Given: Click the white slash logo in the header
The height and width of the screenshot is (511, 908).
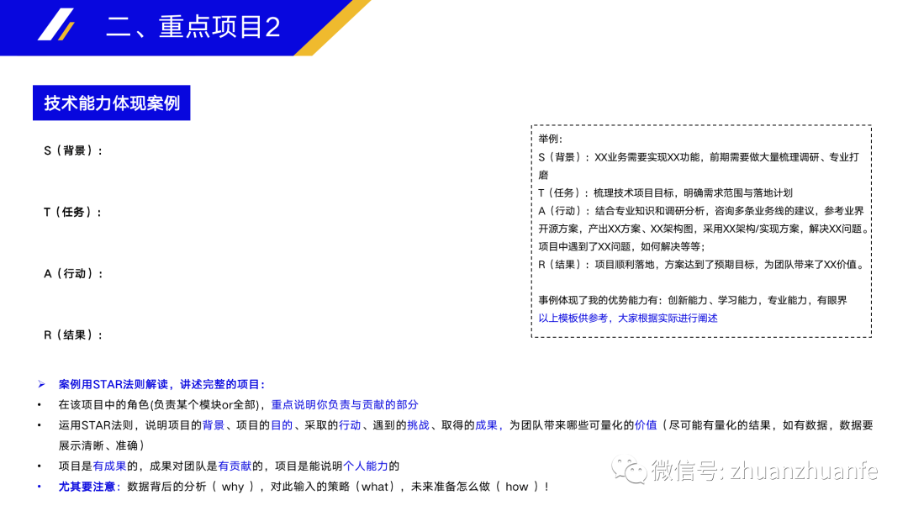Looking at the screenshot, I should click(55, 24).
